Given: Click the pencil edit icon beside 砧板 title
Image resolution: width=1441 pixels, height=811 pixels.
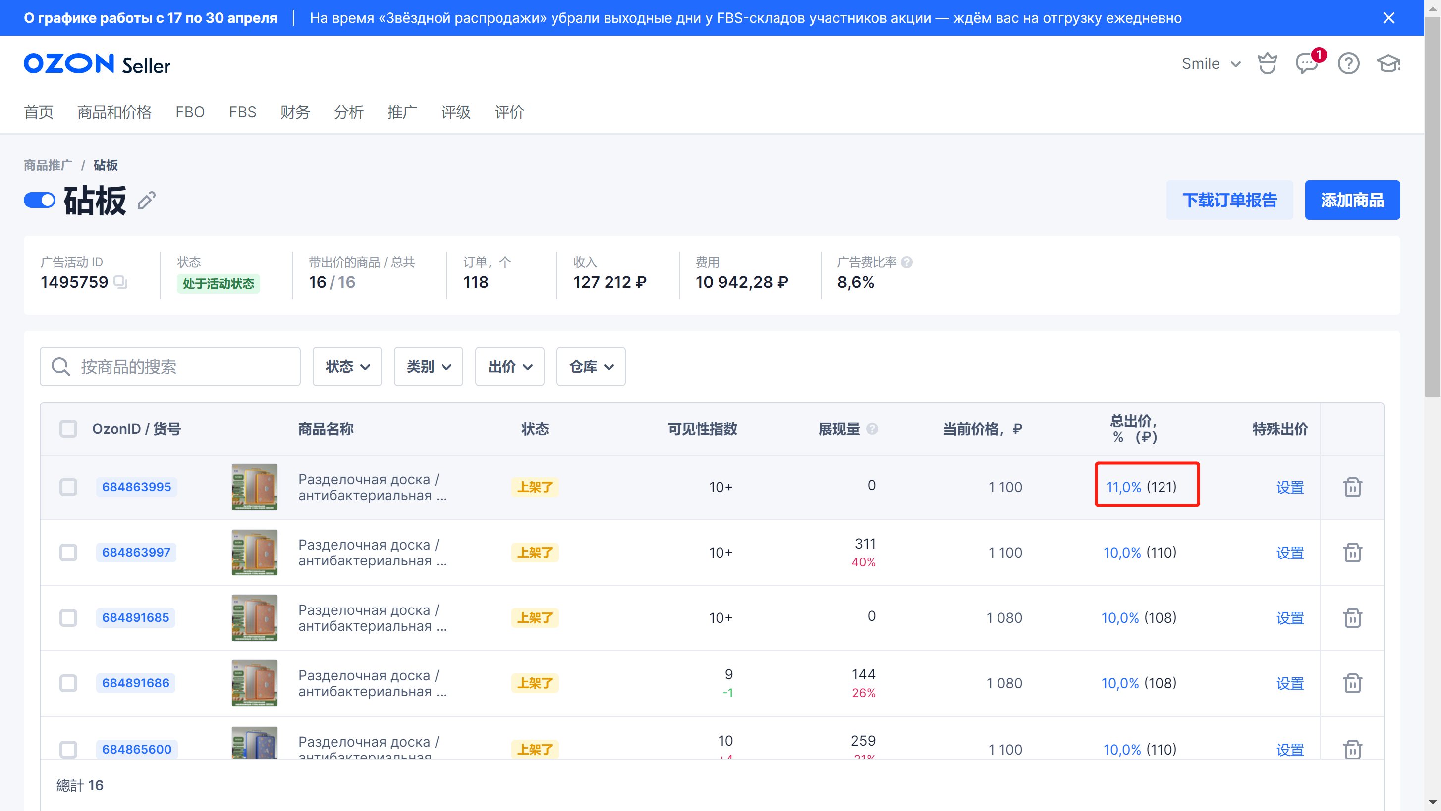Looking at the screenshot, I should pos(147,201).
